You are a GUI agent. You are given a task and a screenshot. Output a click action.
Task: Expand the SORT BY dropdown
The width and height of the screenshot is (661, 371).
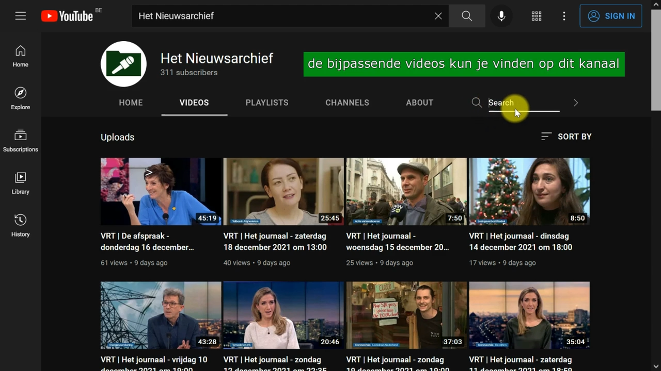pyautogui.click(x=566, y=137)
